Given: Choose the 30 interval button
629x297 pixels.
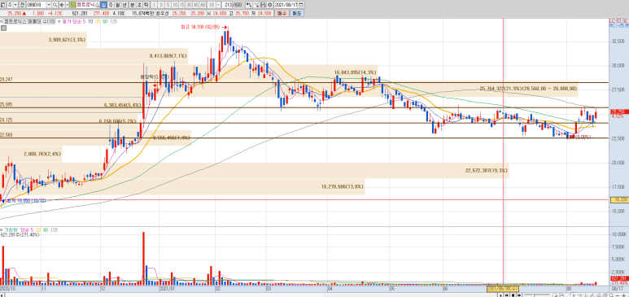Looking at the screenshot, I should (x=189, y=5).
